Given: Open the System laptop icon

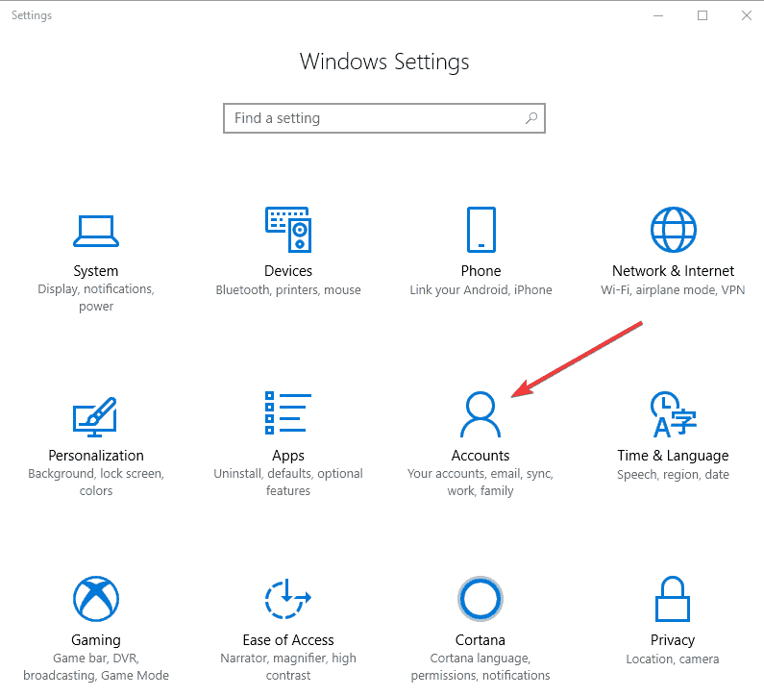Looking at the screenshot, I should point(96,231).
